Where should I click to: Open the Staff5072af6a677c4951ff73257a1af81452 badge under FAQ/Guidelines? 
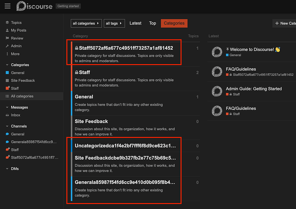coord(260,75)
